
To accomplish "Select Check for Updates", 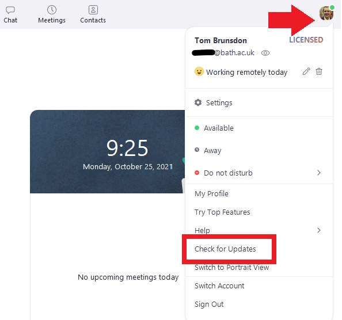I will (225, 249).
